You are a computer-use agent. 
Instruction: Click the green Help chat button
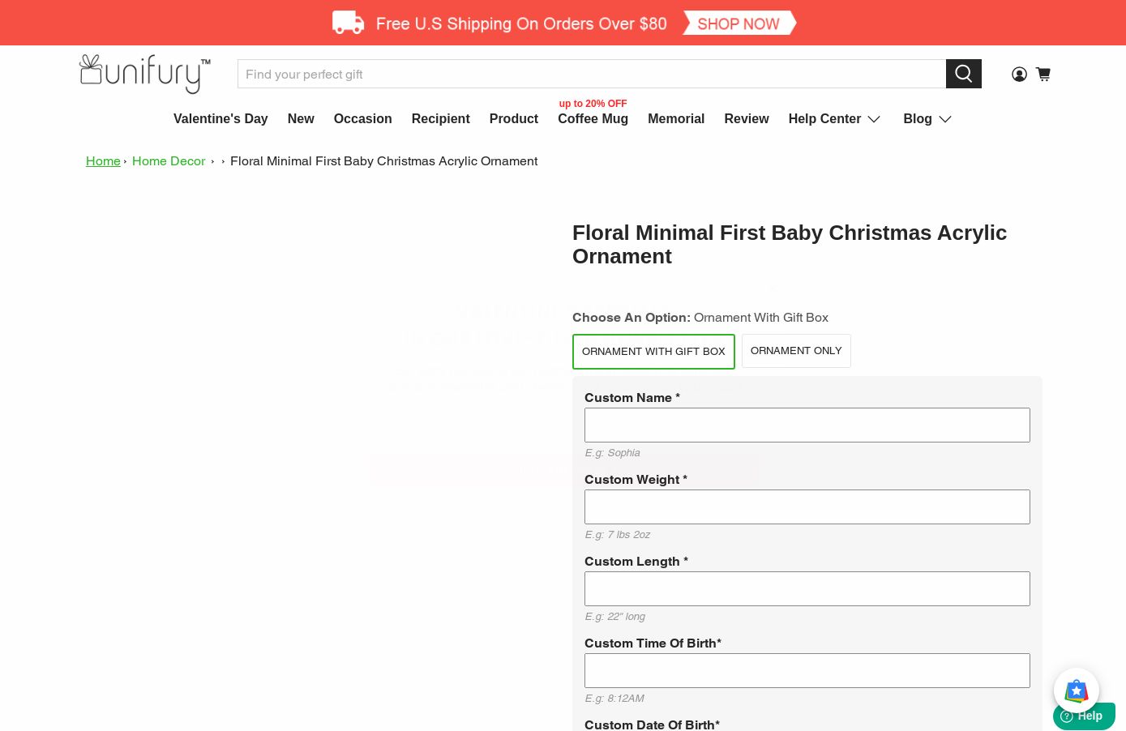tap(1083, 716)
